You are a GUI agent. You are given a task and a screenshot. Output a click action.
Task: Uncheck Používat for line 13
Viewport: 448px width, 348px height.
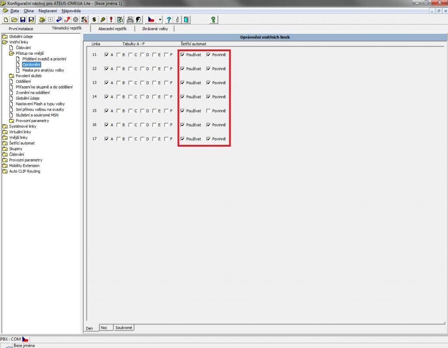tap(182, 83)
